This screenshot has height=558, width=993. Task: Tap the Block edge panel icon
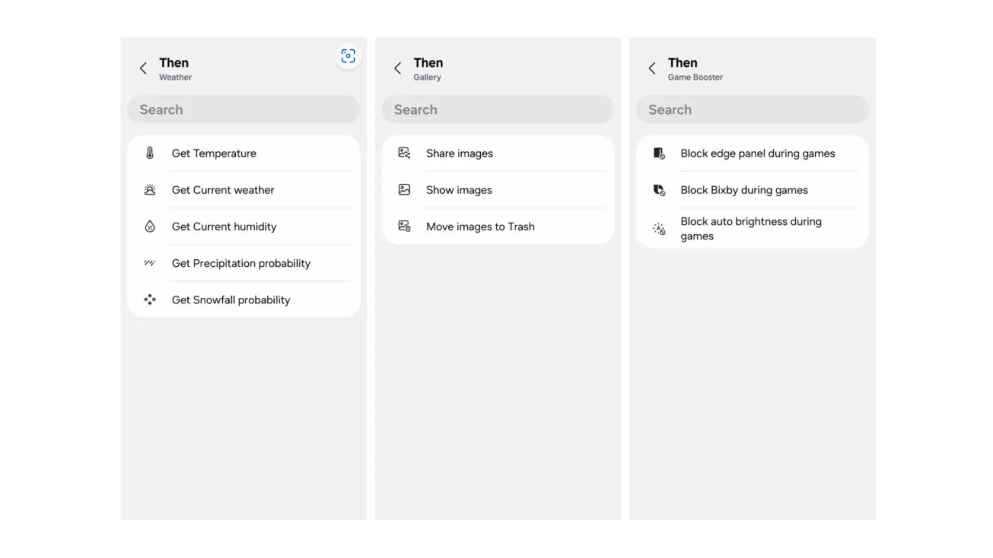(x=659, y=153)
